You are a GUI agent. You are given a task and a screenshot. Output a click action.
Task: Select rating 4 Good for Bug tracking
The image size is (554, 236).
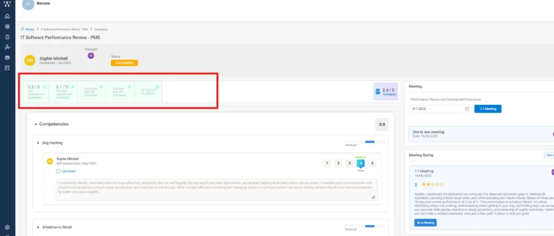[x=361, y=163]
